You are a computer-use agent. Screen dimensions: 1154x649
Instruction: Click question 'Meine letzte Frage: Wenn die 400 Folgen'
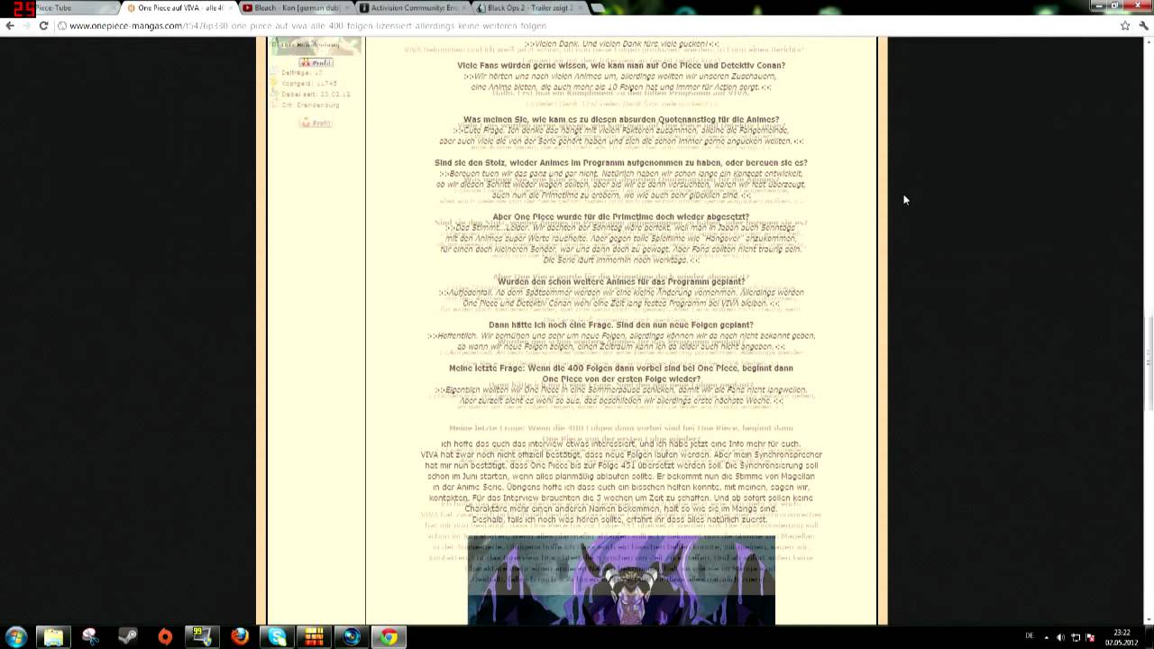click(x=621, y=373)
